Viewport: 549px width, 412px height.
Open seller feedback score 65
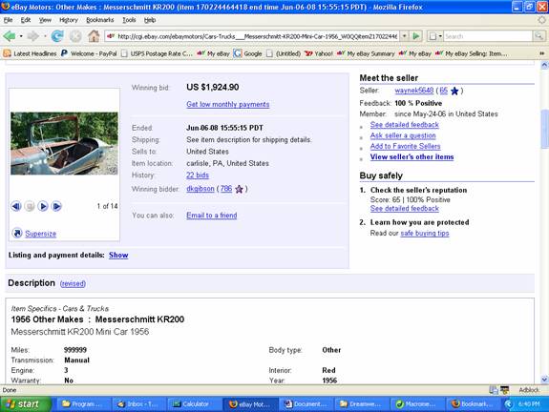click(x=444, y=91)
